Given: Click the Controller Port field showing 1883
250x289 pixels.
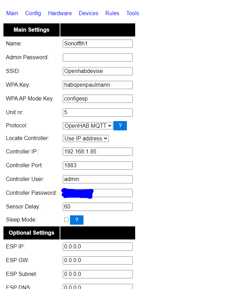Looking at the screenshot, I should click(98, 165).
